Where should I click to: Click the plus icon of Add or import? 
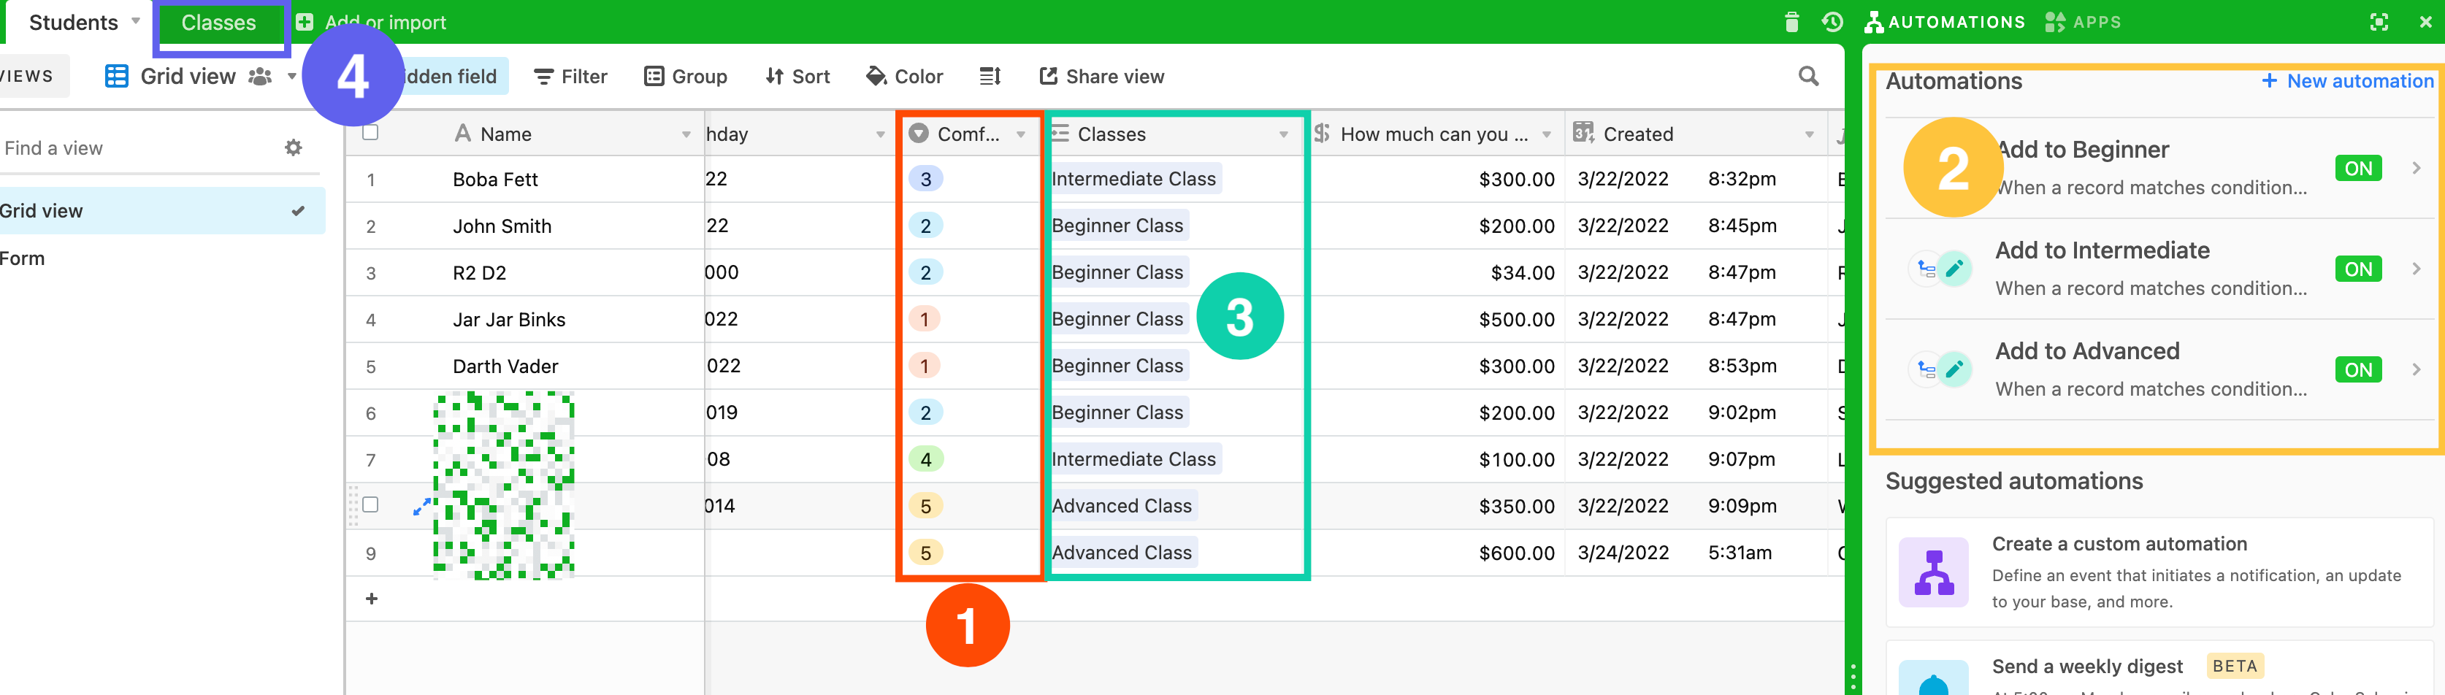[304, 22]
